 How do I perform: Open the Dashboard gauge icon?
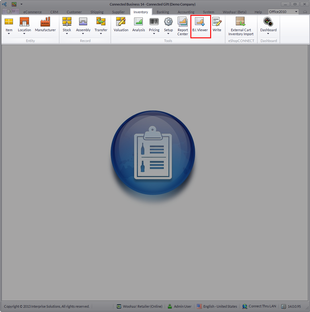click(268, 22)
